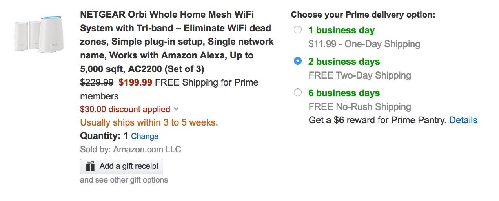Click the green "1 business day" label
499x201 pixels.
[x=341, y=30]
